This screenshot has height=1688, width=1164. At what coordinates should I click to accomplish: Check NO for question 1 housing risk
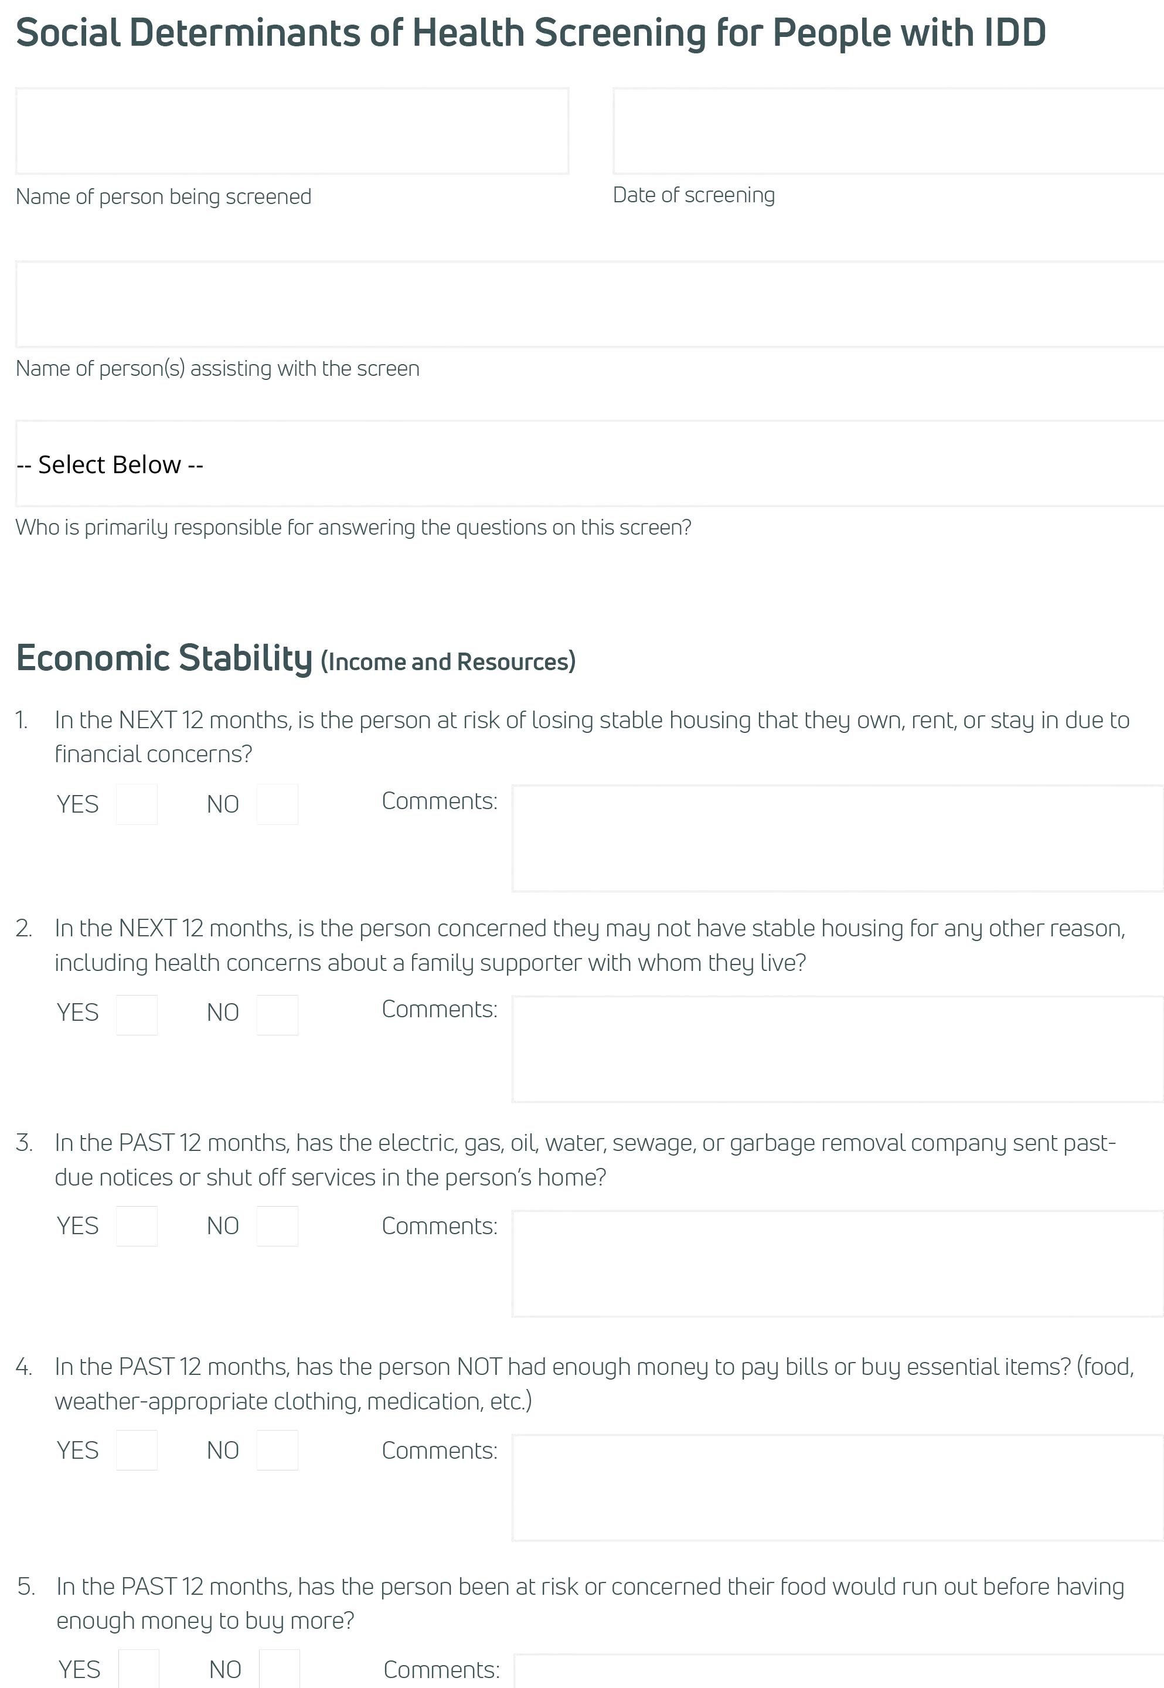[x=277, y=804]
